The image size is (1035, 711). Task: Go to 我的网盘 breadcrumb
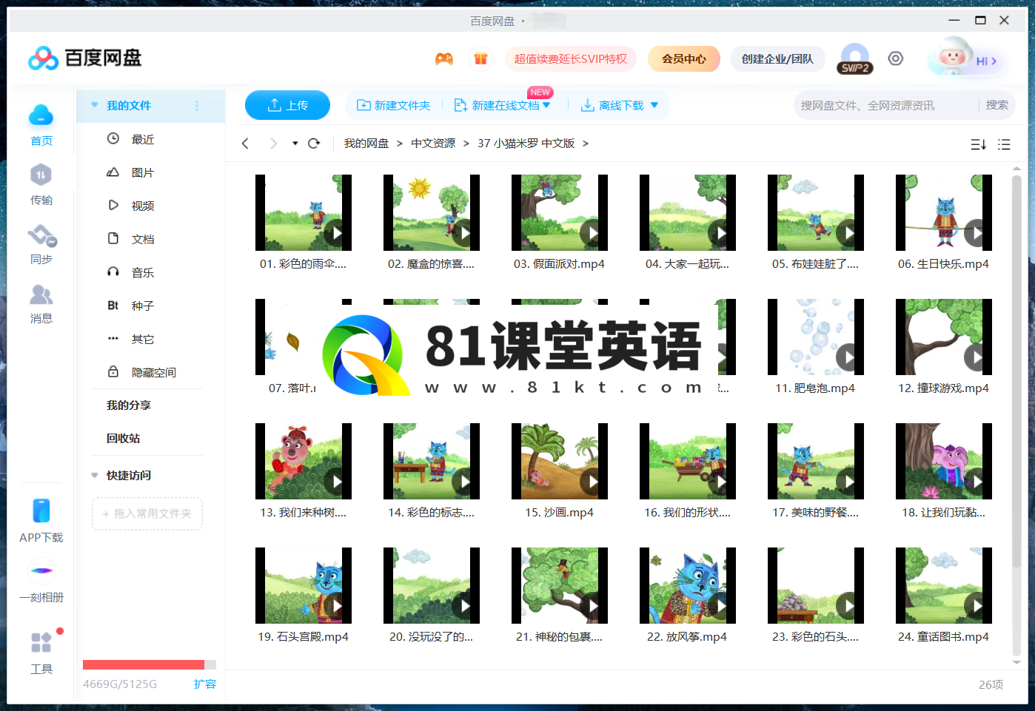(366, 144)
